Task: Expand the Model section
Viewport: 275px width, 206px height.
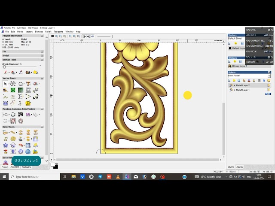Action: pyautogui.click(x=42, y=55)
